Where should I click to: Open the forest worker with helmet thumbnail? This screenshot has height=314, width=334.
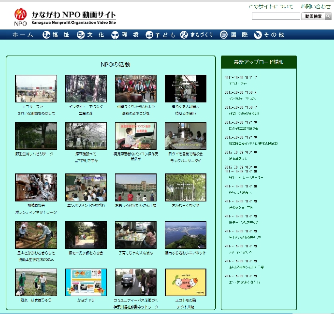click(86, 88)
